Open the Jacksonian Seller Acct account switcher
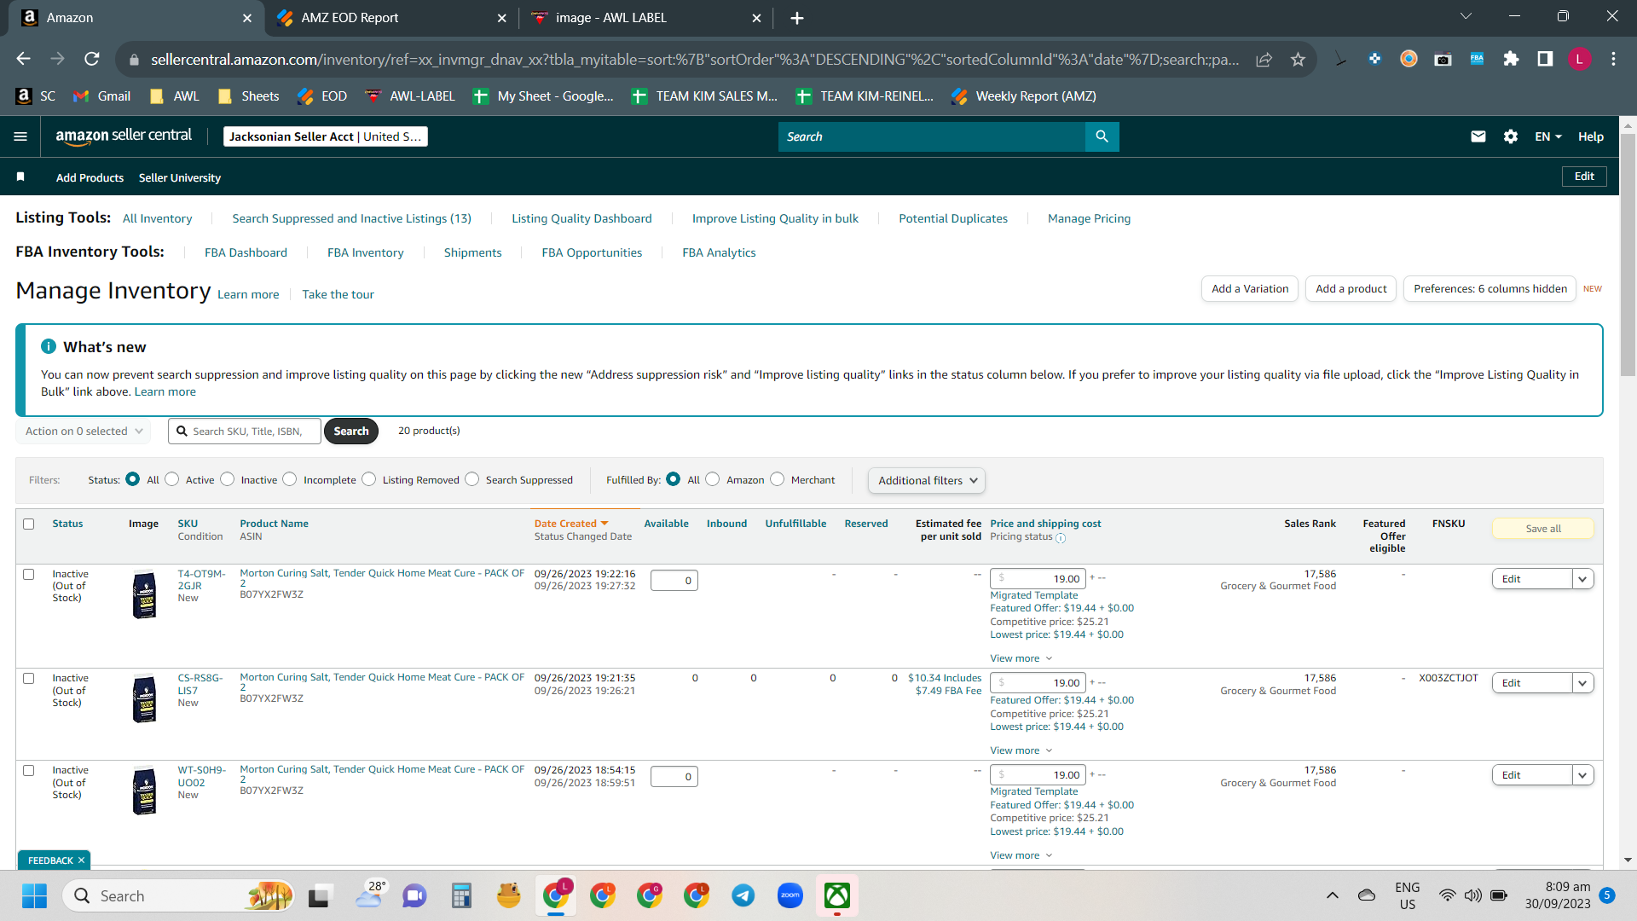 pos(326,136)
